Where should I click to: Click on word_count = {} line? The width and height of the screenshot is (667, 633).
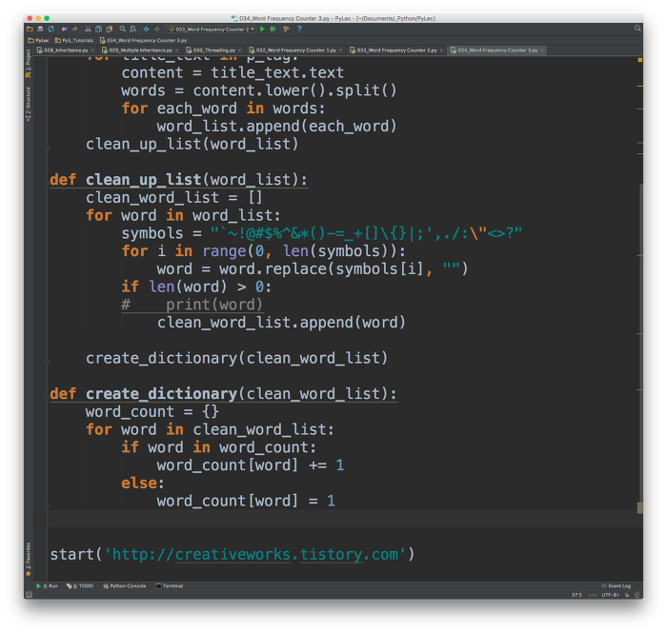click(152, 411)
